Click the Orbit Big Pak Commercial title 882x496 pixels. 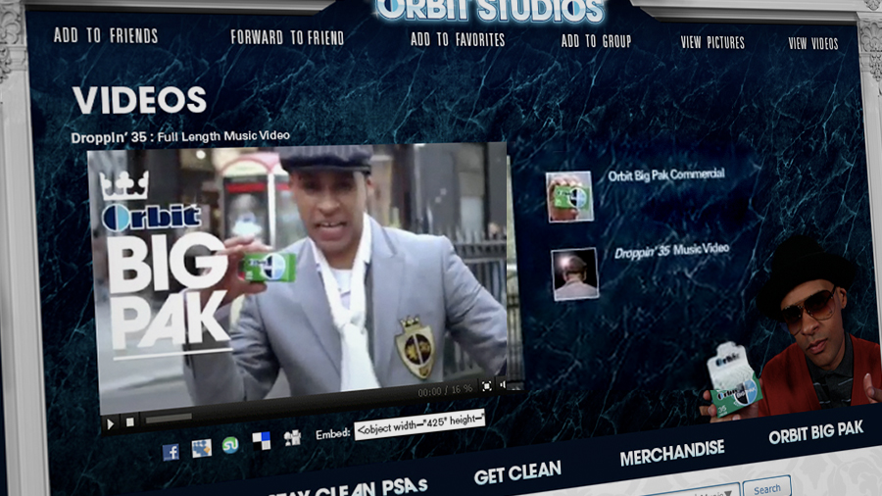pyautogui.click(x=666, y=174)
